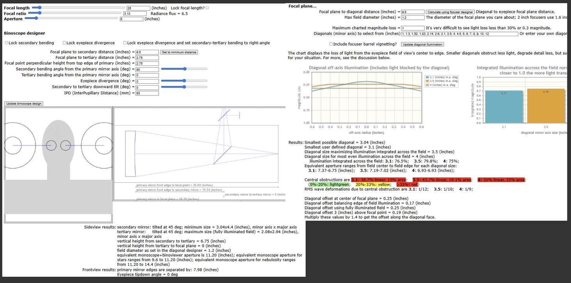571x283 pixels.
Task: Click the Secondary bending angle slider
Action: pyautogui.click(x=184, y=69)
